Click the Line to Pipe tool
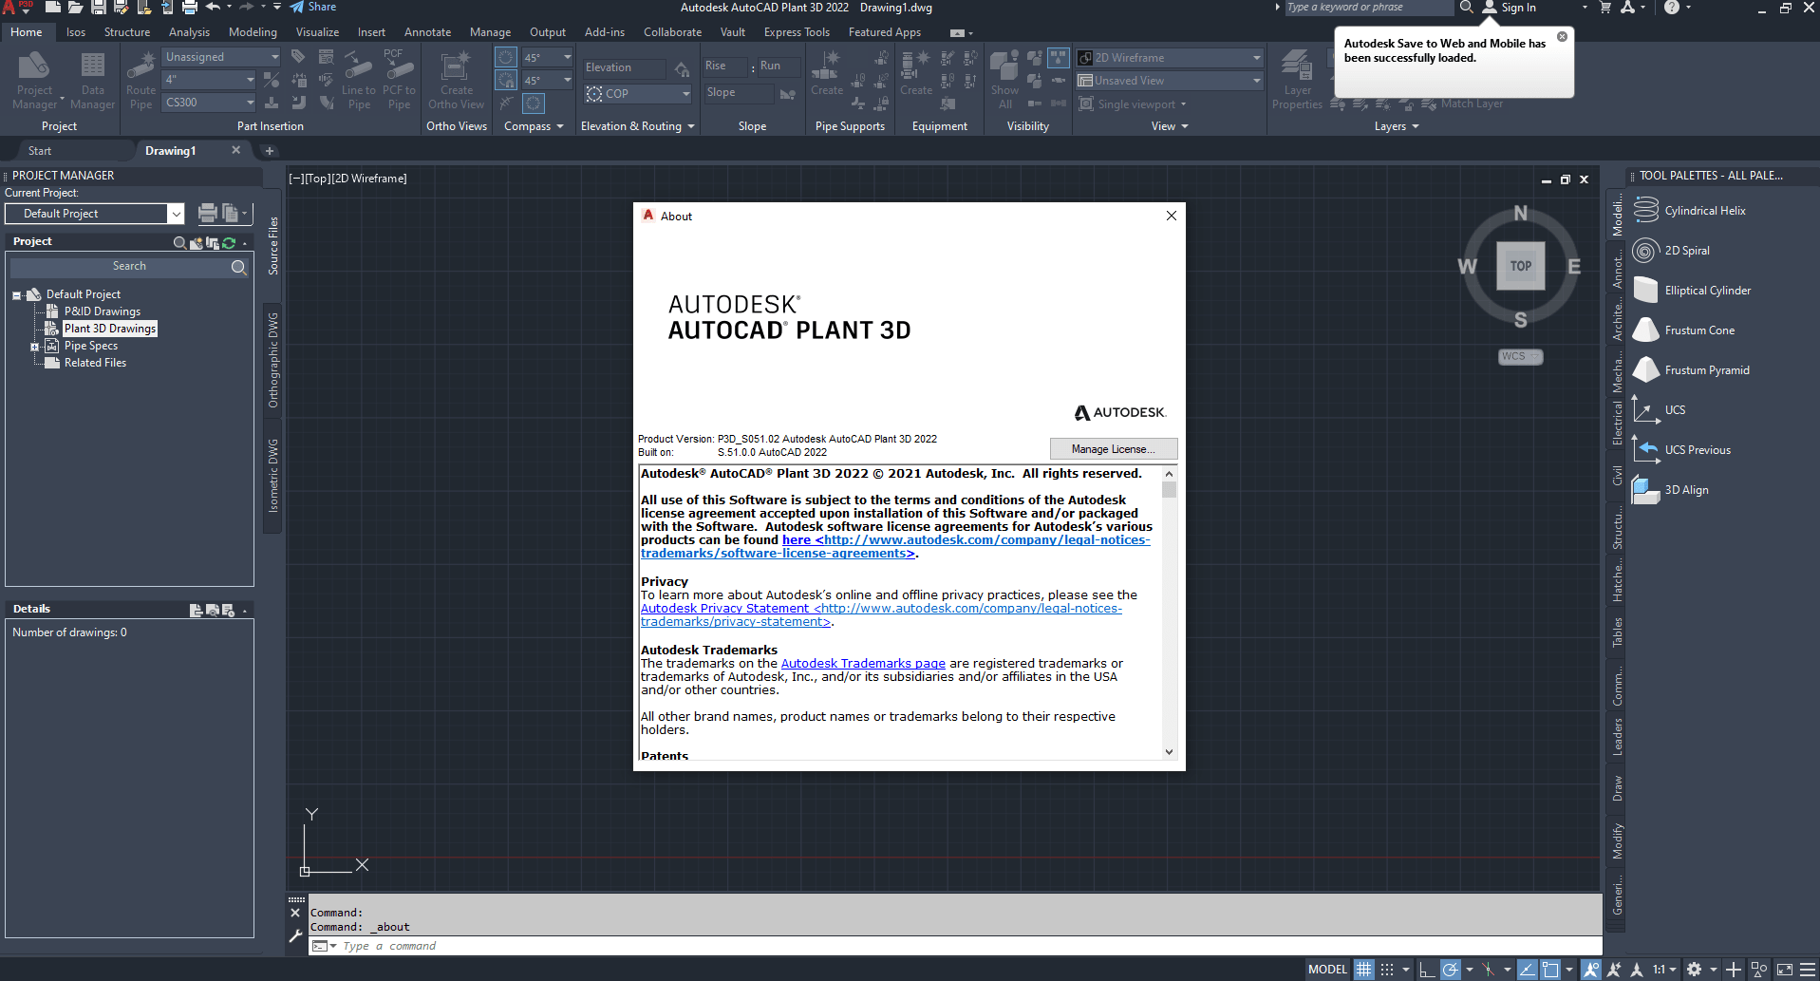1820x981 pixels. point(359,80)
